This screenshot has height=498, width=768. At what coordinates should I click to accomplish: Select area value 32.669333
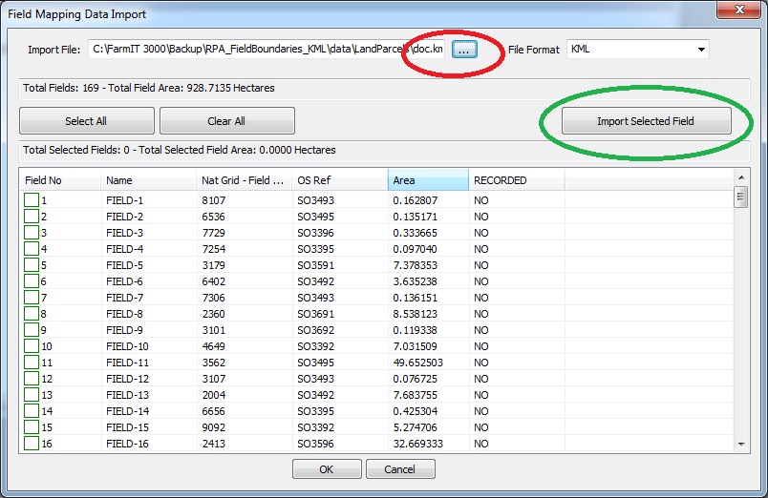coord(417,444)
